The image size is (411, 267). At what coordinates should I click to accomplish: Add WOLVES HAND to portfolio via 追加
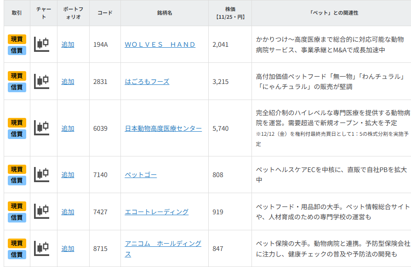pos(68,44)
